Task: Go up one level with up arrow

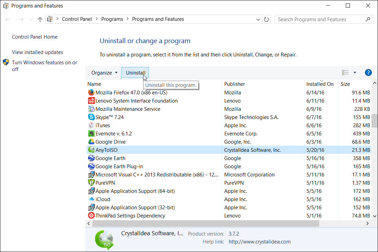Action: click(x=40, y=19)
